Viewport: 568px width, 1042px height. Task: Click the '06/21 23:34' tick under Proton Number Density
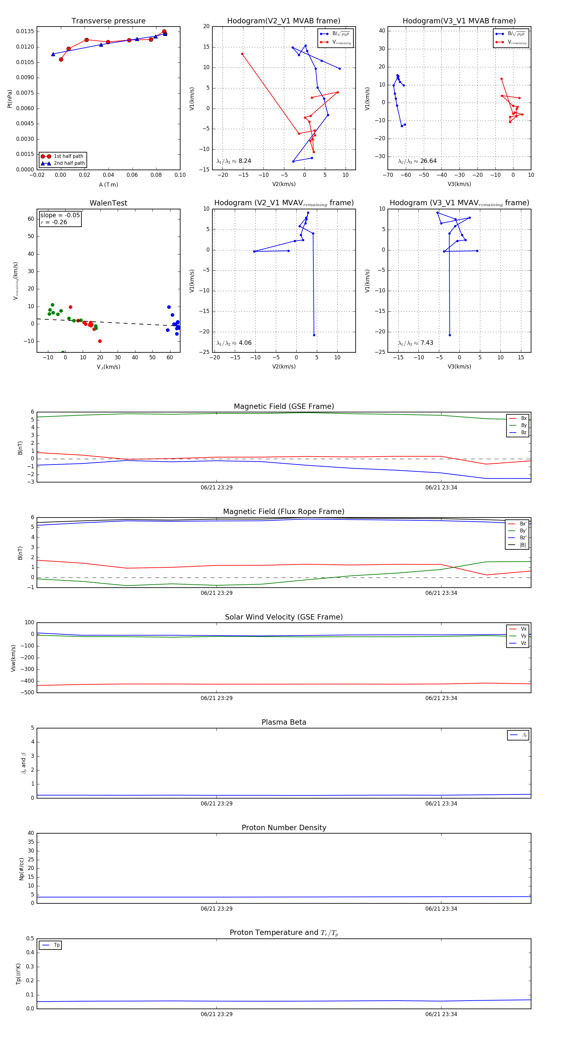click(x=441, y=908)
